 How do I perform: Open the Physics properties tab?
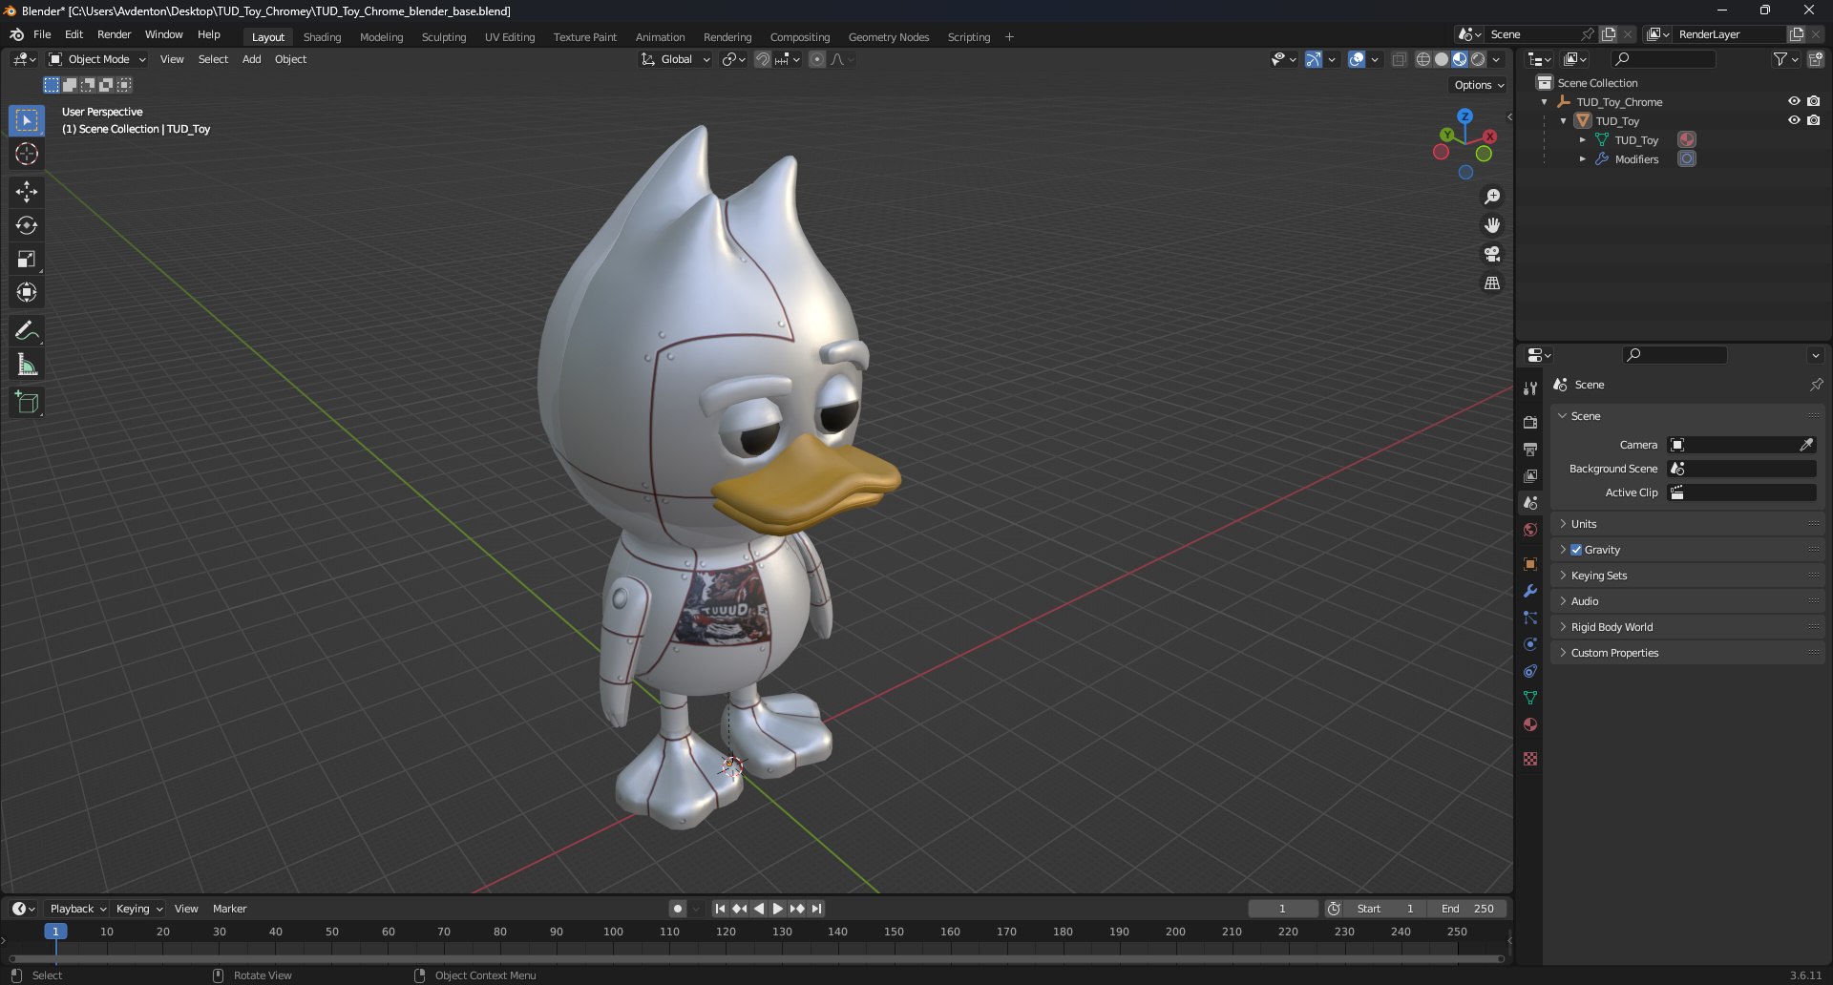[x=1530, y=644]
